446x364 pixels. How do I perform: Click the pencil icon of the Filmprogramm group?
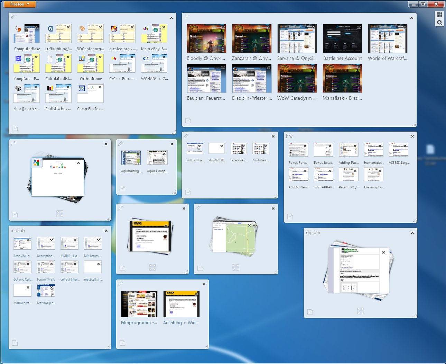pyautogui.click(x=120, y=284)
